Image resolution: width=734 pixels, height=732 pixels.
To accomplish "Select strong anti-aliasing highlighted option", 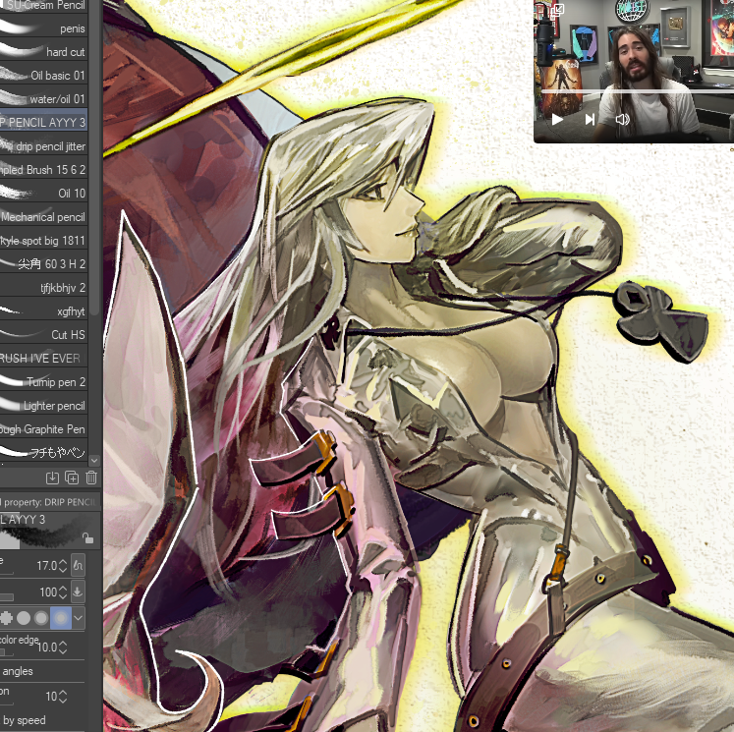I will coord(60,618).
